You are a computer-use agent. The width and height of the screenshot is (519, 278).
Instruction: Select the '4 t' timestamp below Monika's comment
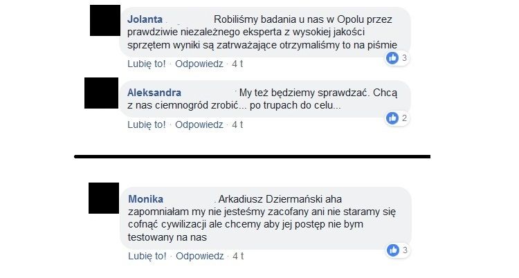tap(237, 256)
